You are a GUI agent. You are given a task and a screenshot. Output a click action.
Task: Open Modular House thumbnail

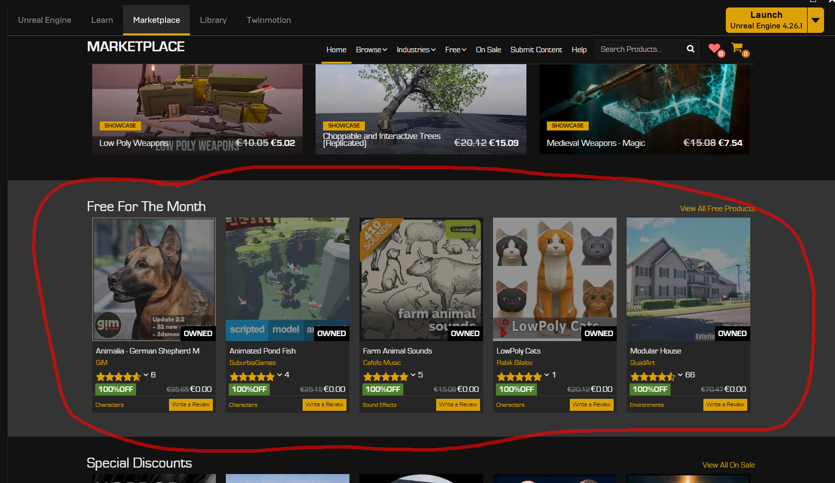[x=688, y=279]
